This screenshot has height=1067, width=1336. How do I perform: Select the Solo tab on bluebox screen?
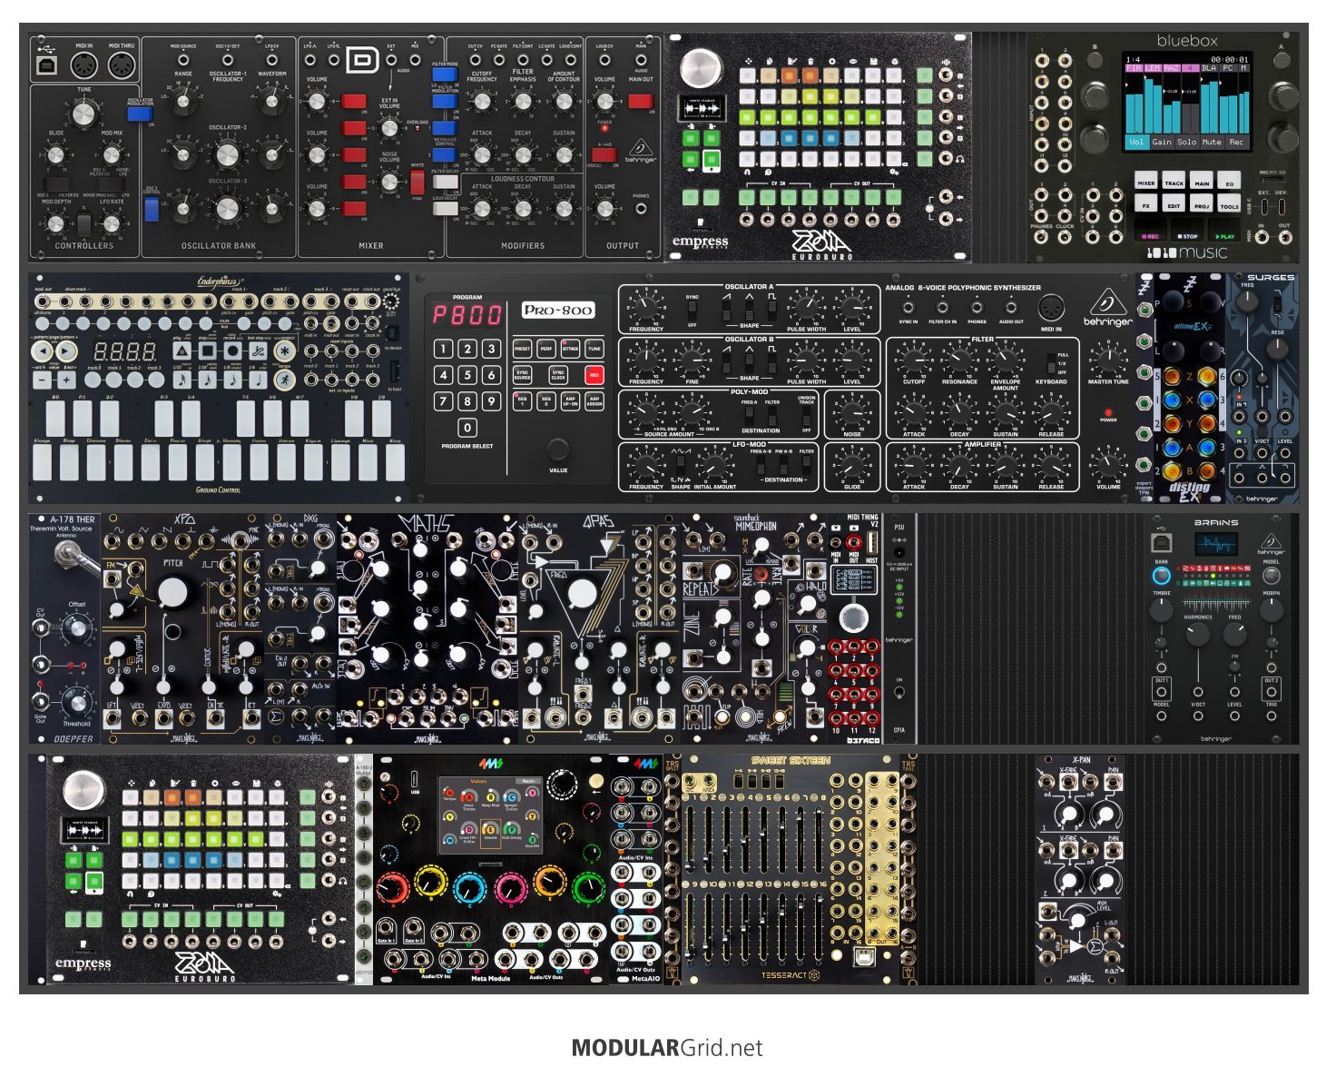tap(1186, 142)
